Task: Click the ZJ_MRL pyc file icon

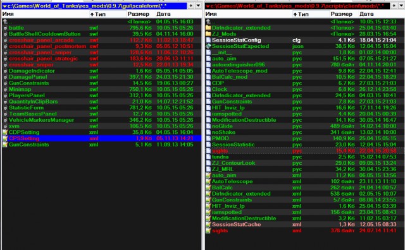Action: coord(208,169)
